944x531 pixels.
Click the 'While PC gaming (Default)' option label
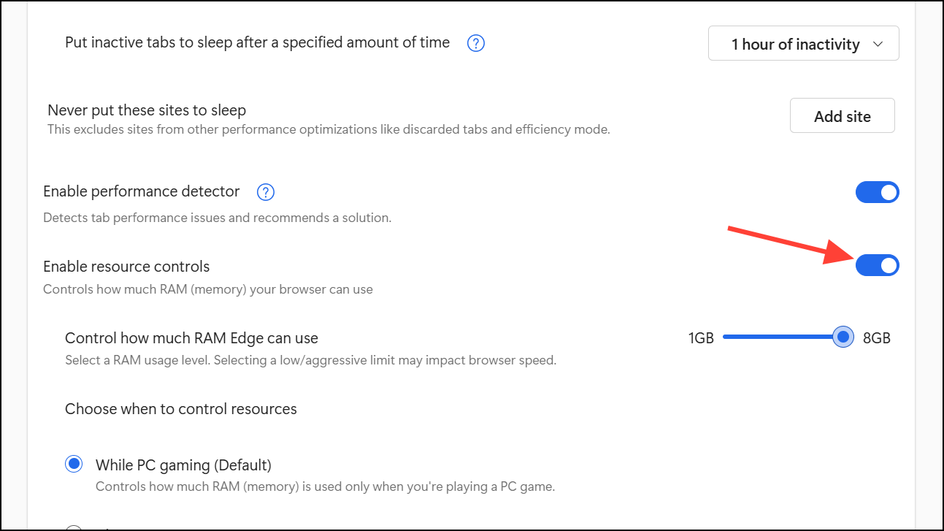(x=183, y=465)
